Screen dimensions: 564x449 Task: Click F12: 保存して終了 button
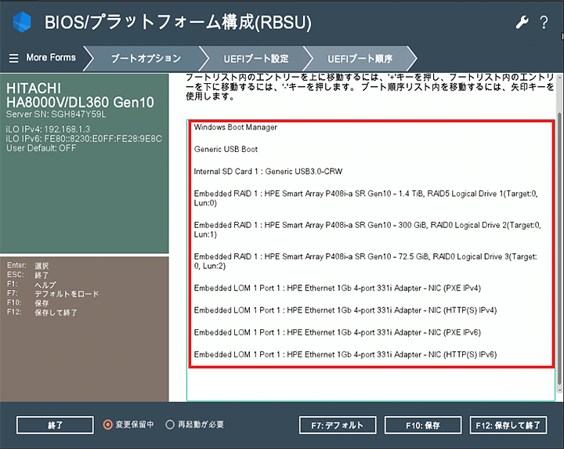click(508, 425)
